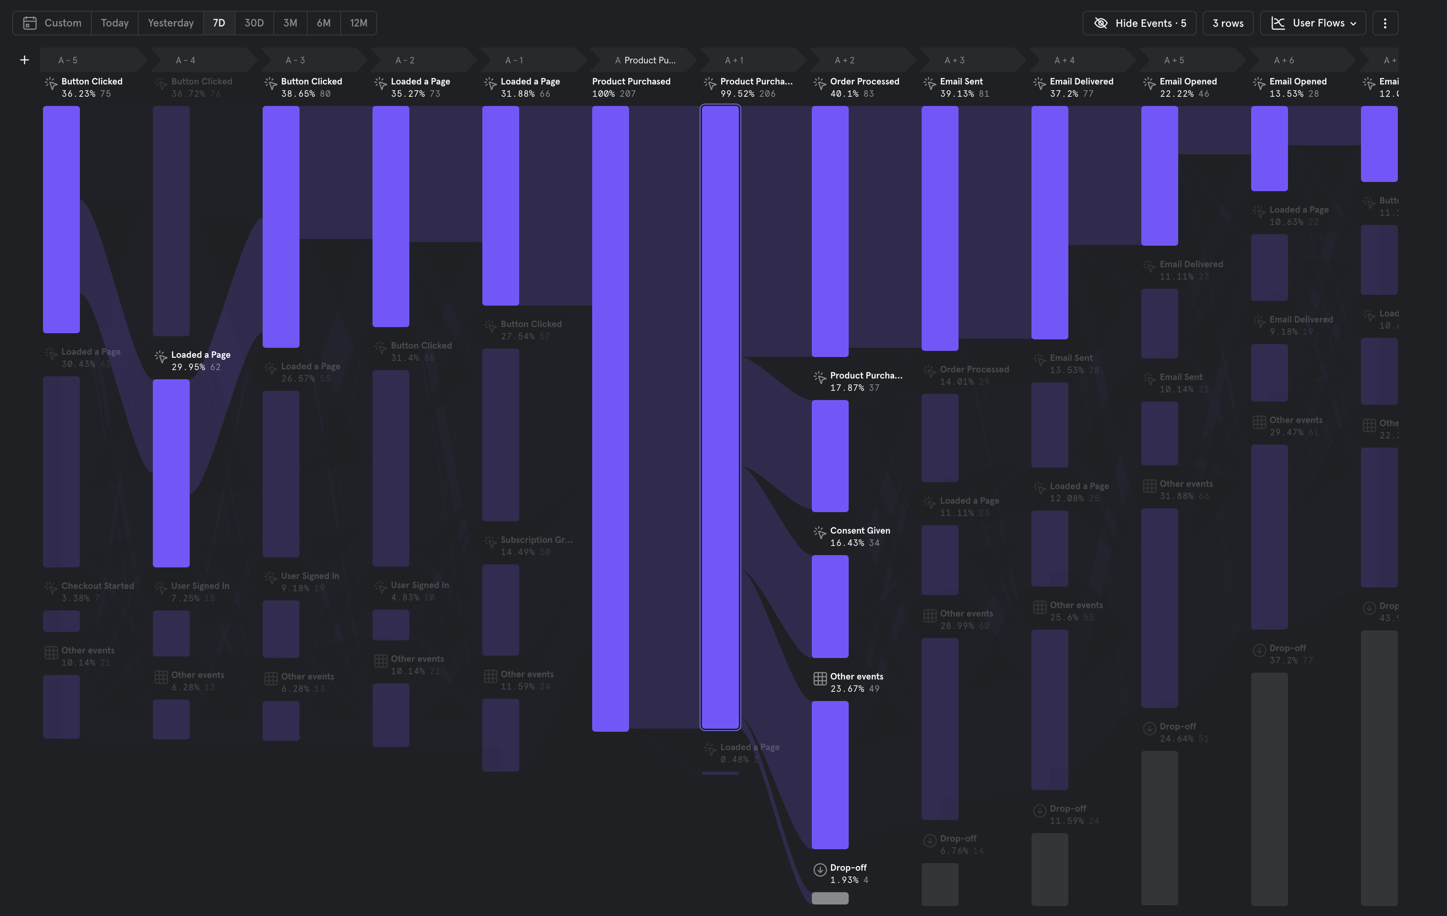The height and width of the screenshot is (916, 1447).
Task: Click the down-arrow icon beside Drop-off 6.76%
Action: pyautogui.click(x=930, y=840)
